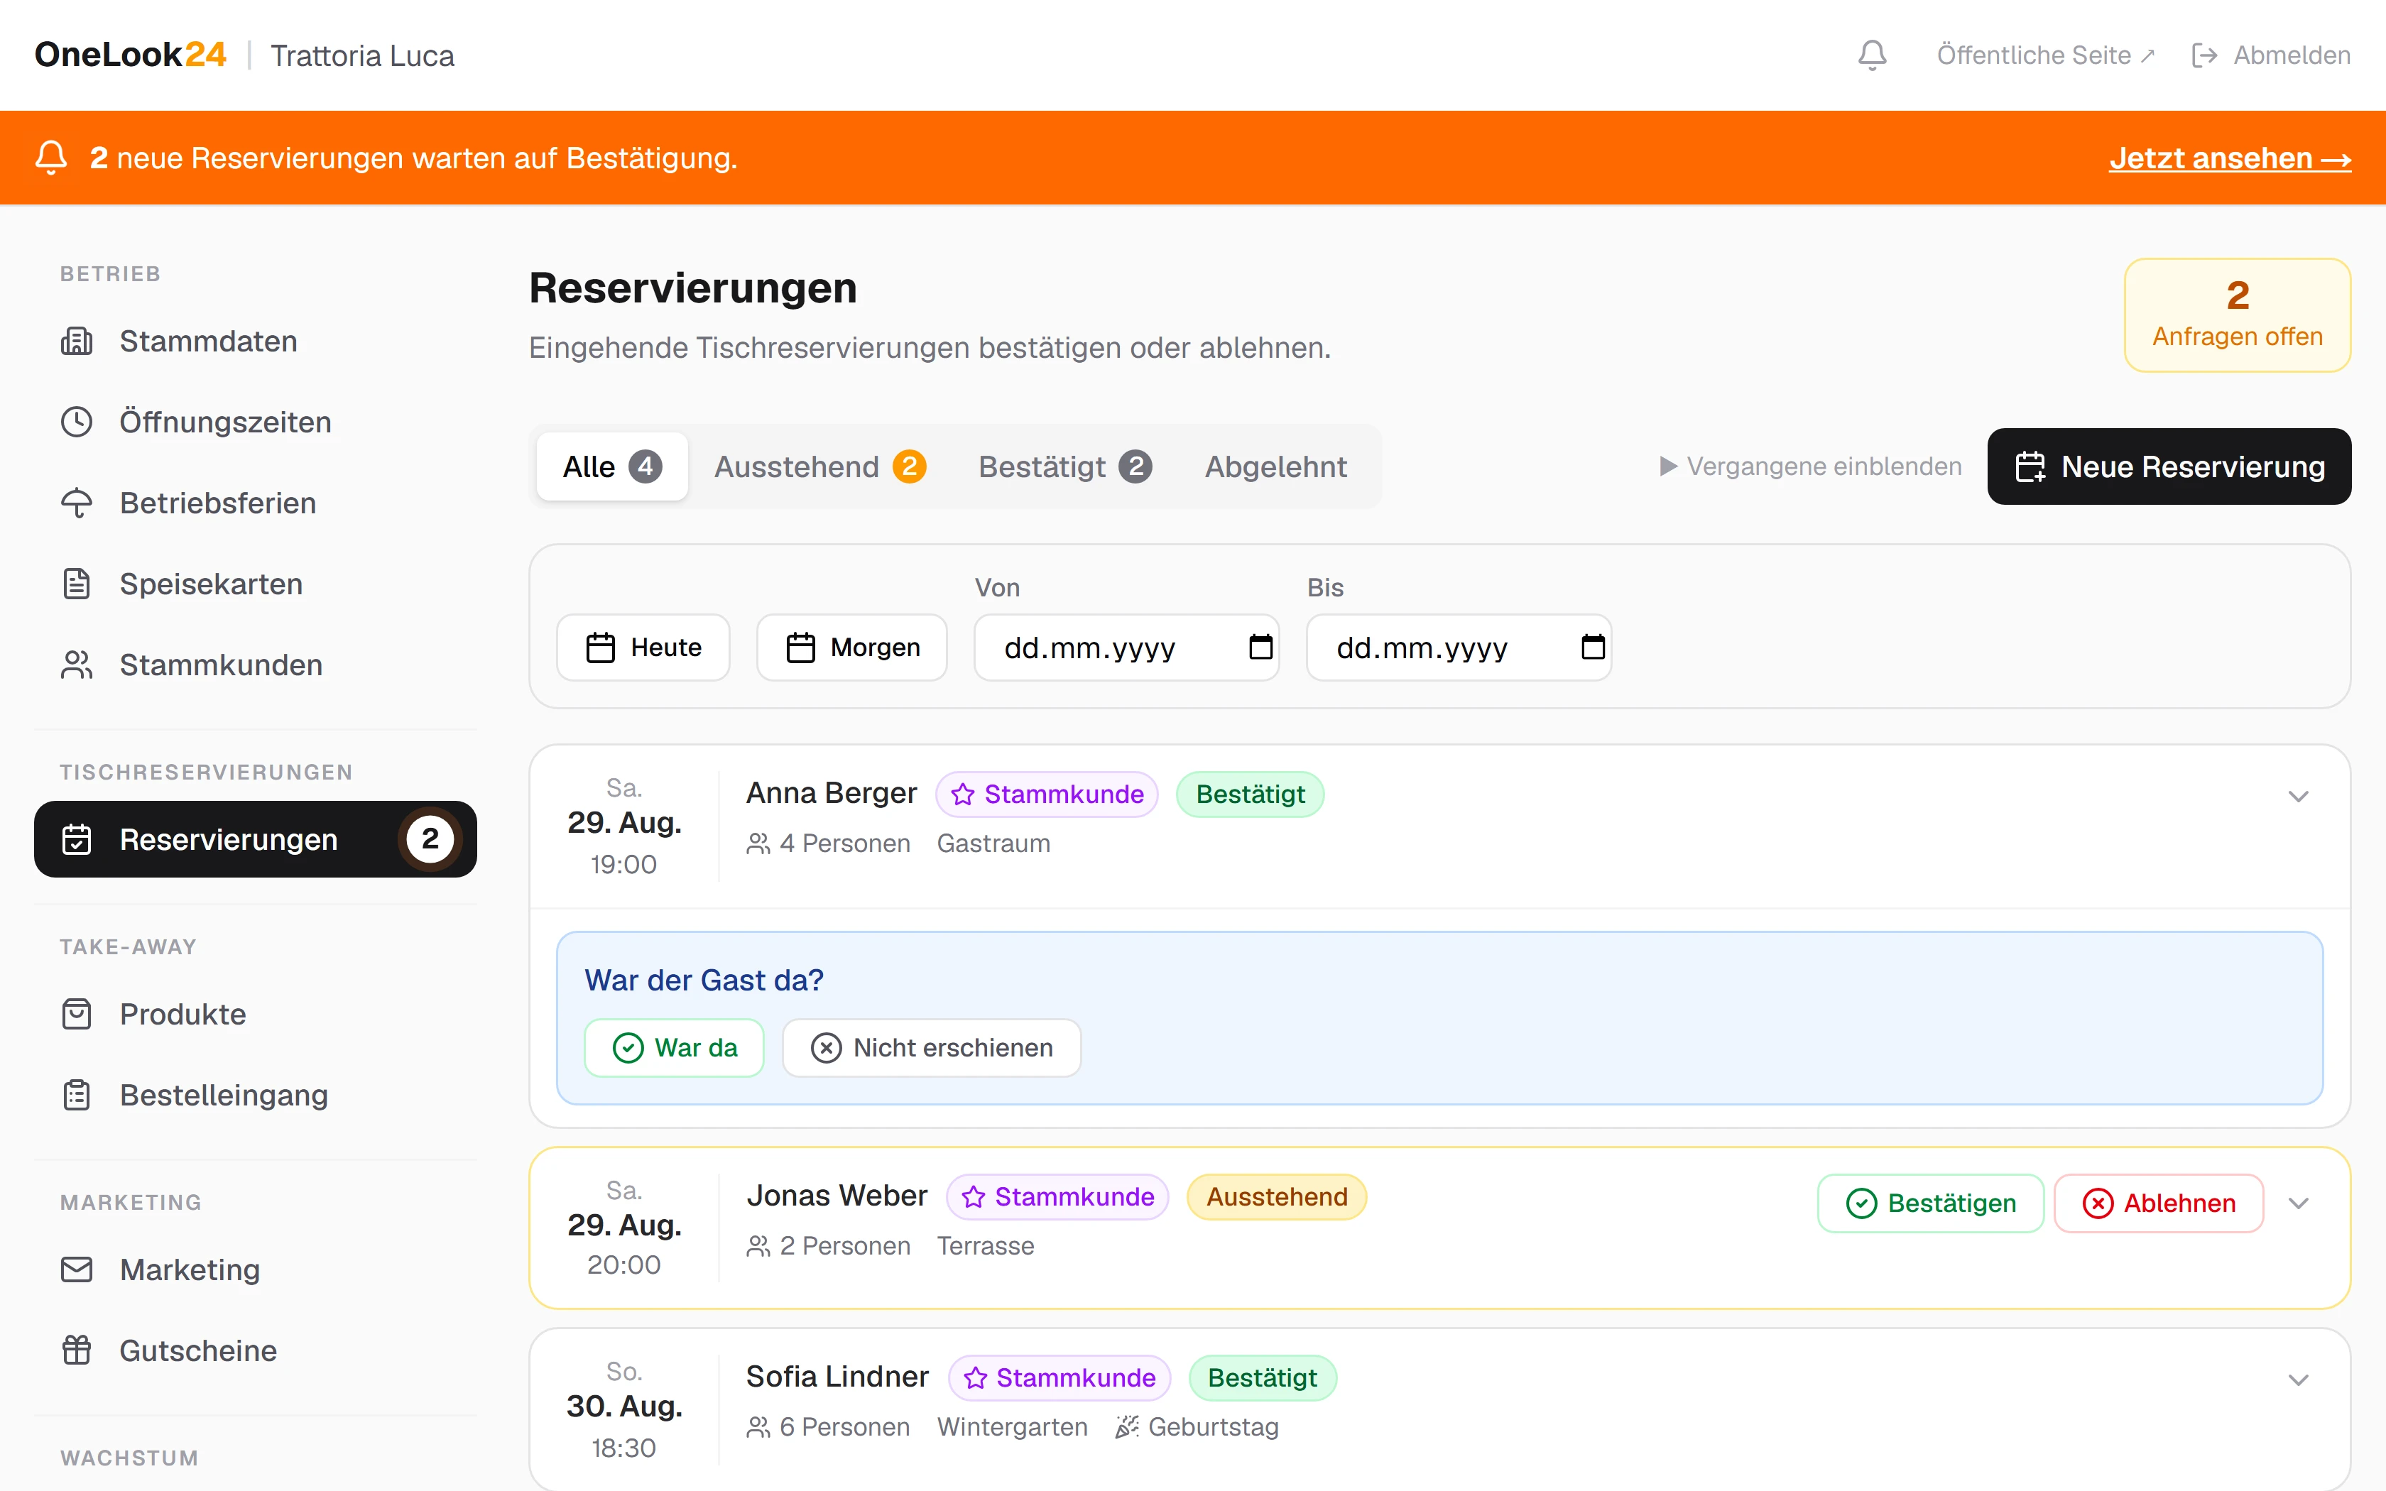2386x1491 pixels.
Task: Click the Geburtstag tag on Sofia Lindner
Action: pos(1197,1427)
